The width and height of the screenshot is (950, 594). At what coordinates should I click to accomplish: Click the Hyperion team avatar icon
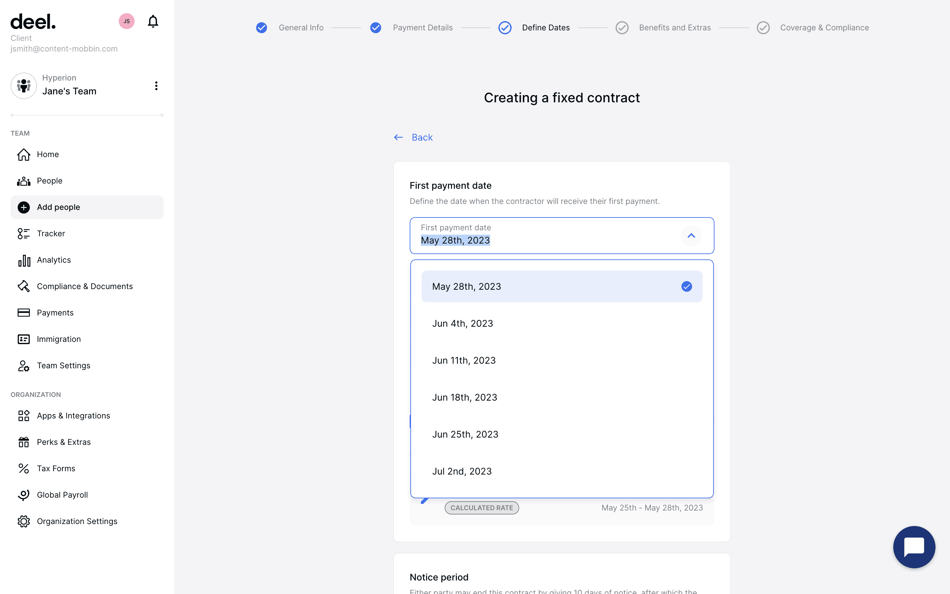(x=23, y=86)
